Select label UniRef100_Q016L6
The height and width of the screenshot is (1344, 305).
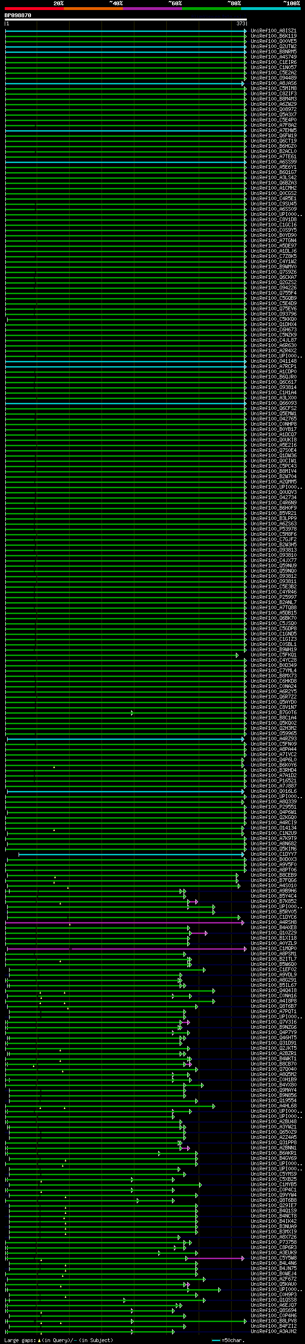274,791
